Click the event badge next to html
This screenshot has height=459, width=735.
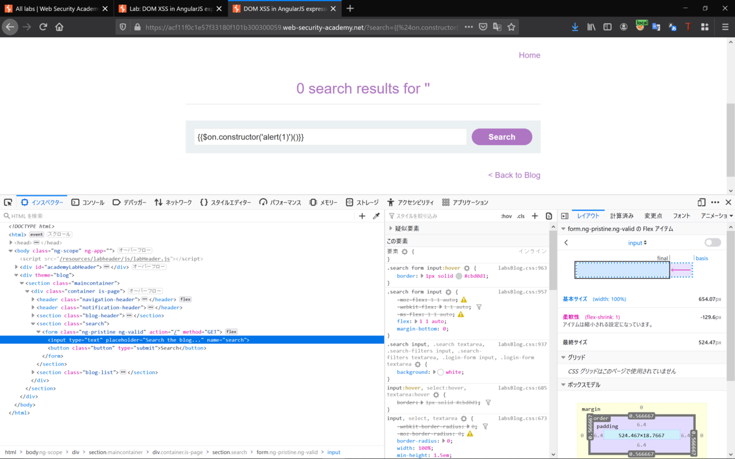[x=36, y=234]
